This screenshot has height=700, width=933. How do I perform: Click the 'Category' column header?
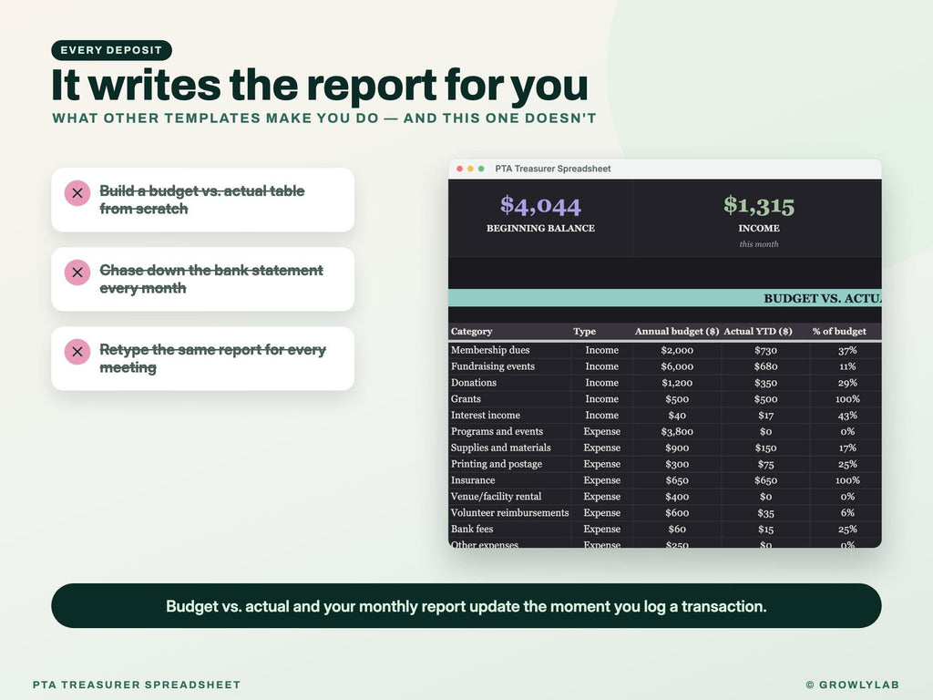[471, 332]
